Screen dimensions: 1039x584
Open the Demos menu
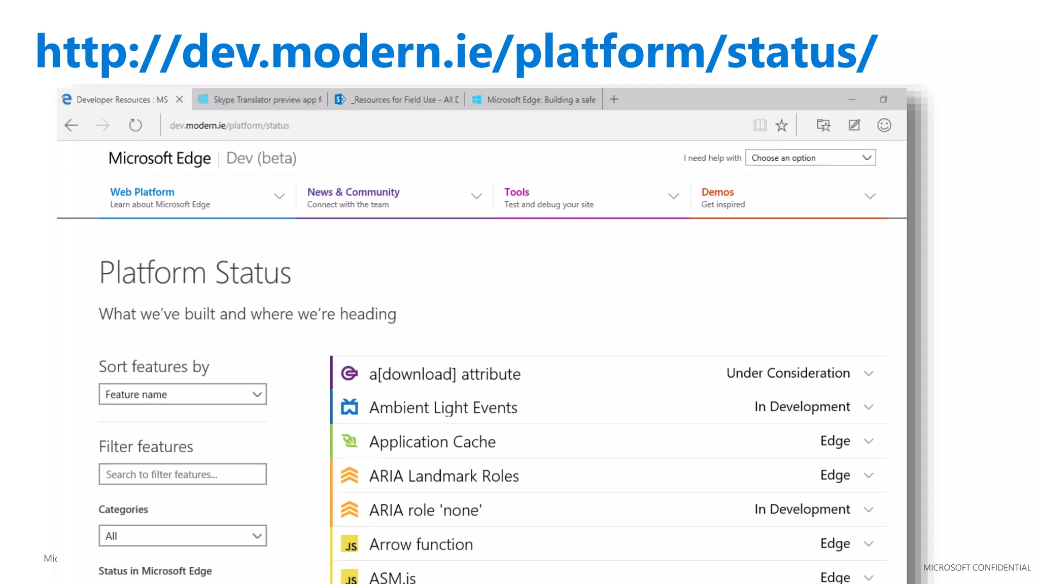789,198
